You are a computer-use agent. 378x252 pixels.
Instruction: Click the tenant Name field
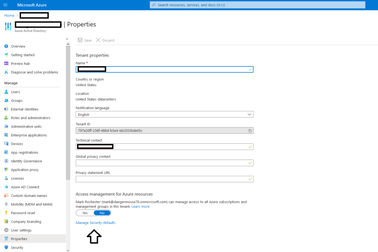[164, 69]
